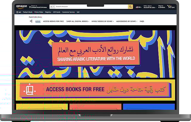Click the delivery location pin icon
Screen dimensions: 191x122
pos(29,7)
